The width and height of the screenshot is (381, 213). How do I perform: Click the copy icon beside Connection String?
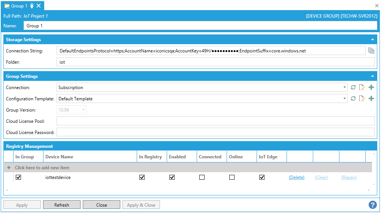(x=371, y=51)
